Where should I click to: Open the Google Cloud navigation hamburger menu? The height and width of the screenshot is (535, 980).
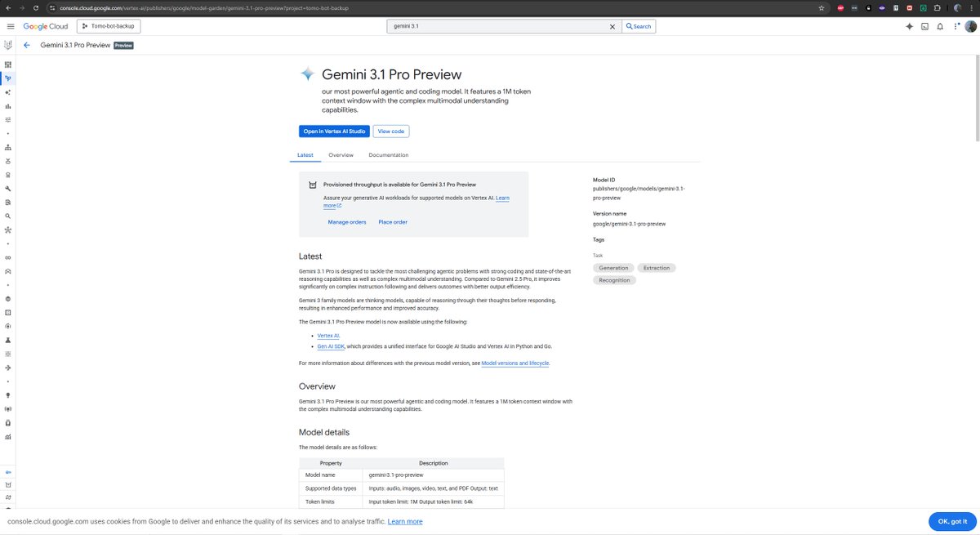(x=11, y=26)
